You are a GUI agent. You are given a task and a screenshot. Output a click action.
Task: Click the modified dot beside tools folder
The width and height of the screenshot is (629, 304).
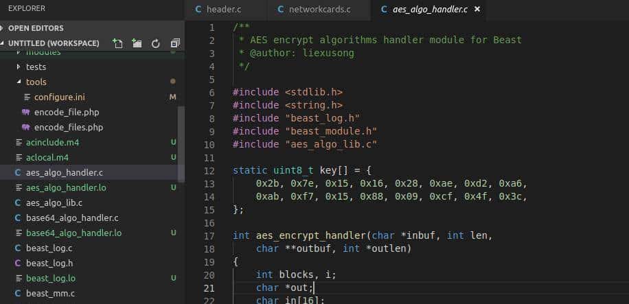pos(173,82)
